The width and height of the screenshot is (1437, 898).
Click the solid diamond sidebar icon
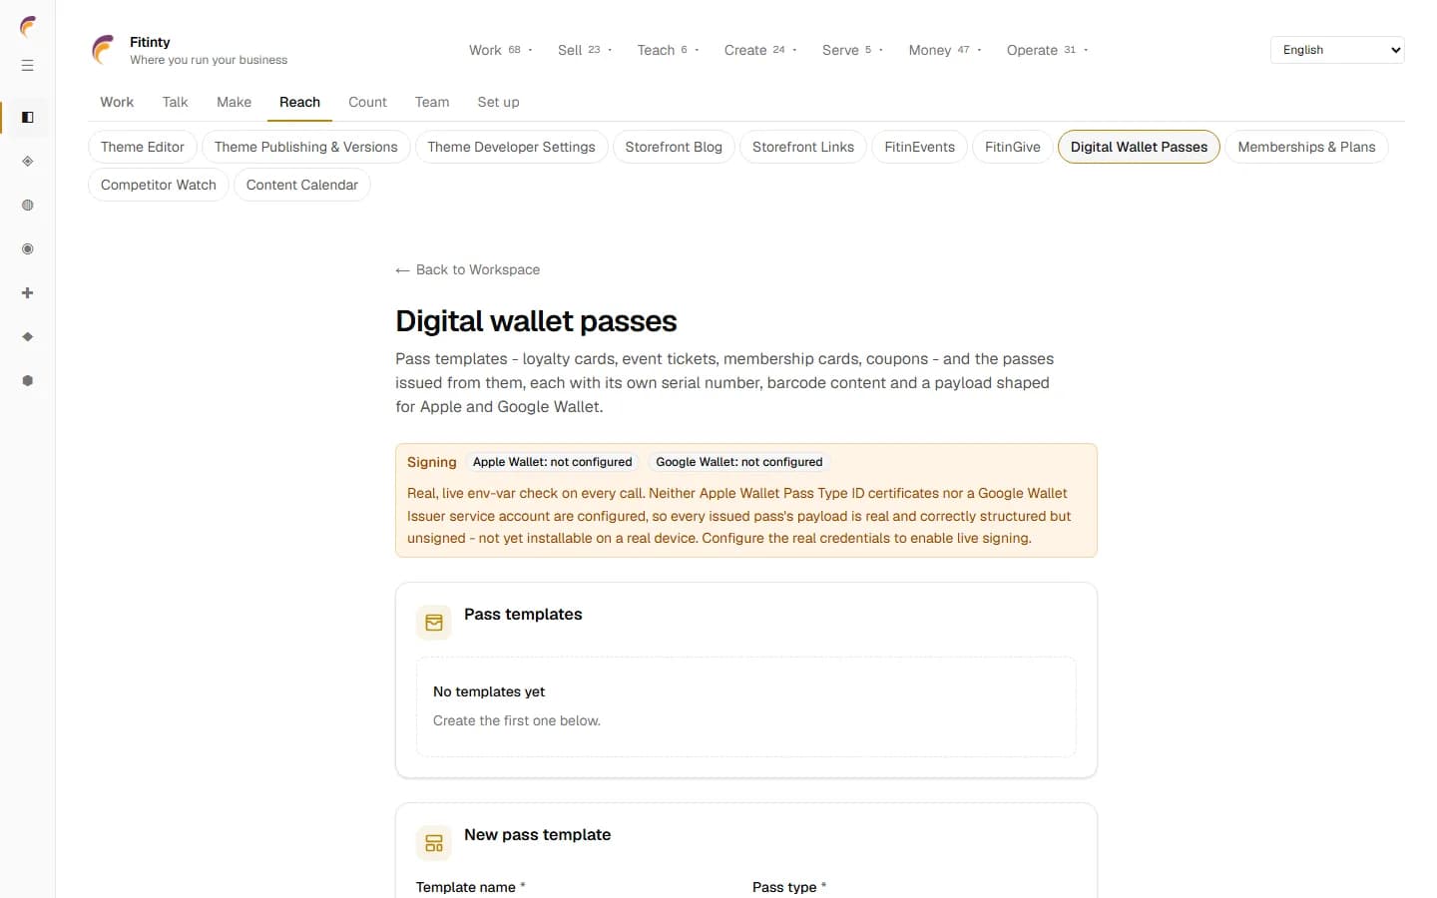[x=28, y=337]
